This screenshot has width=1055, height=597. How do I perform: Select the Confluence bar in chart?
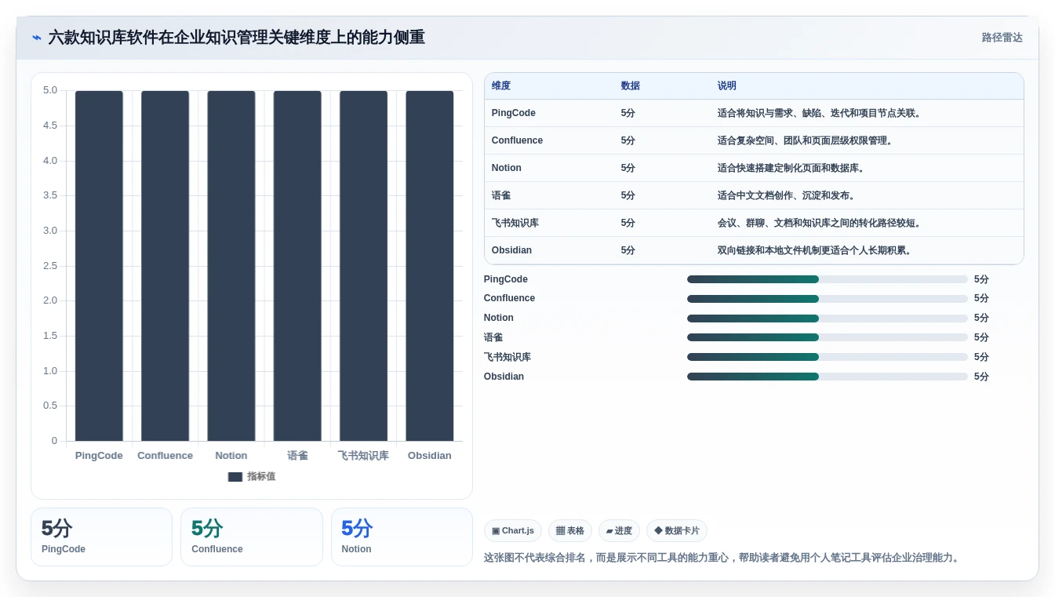coord(165,266)
